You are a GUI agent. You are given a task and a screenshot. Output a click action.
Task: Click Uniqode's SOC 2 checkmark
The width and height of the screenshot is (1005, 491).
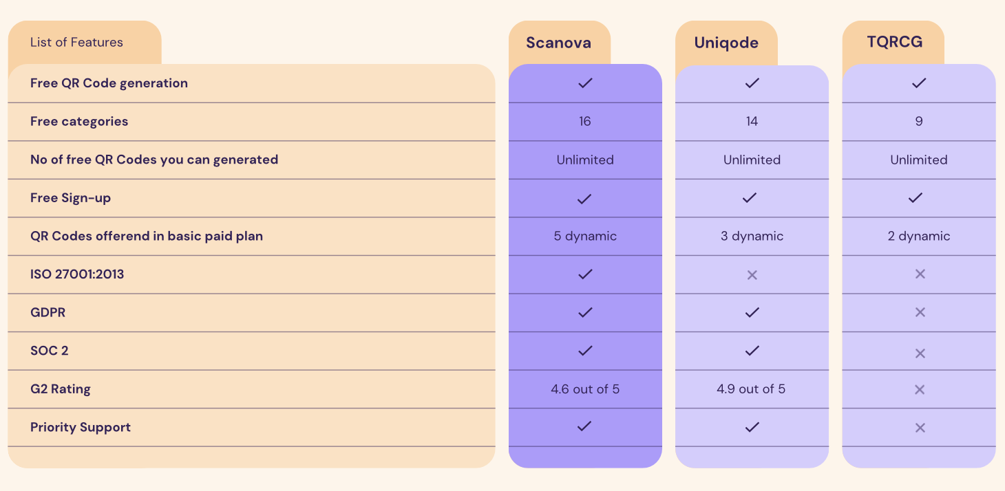(x=752, y=351)
